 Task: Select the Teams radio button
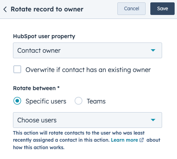point(78,101)
